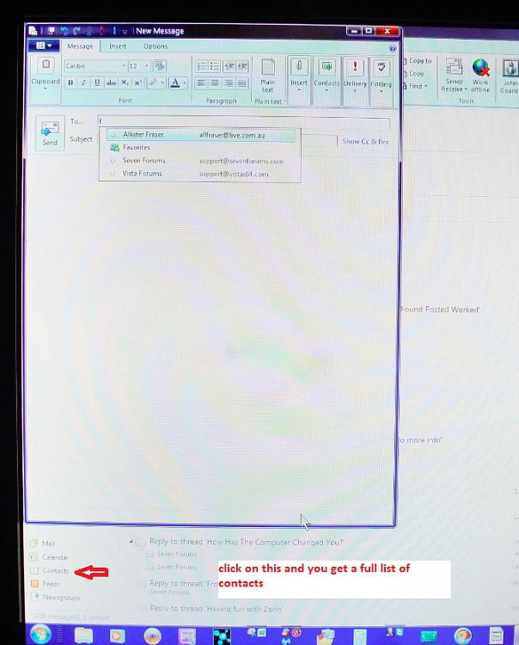This screenshot has width=519, height=645.
Task: Click Redo in the quick access toolbar
Action: point(76,31)
